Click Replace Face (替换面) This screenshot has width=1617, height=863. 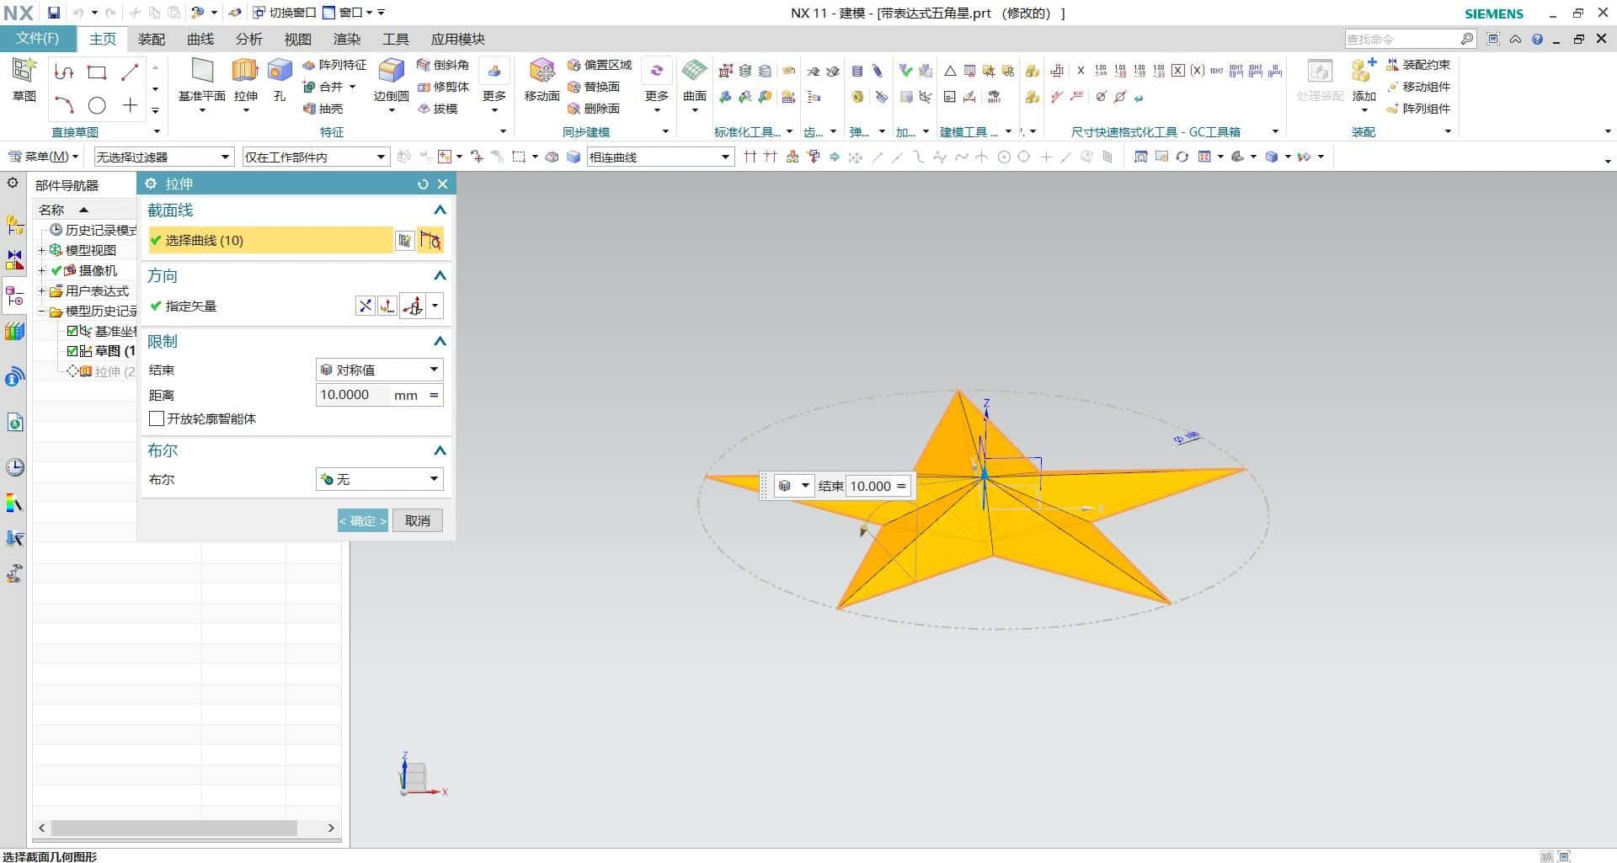tap(594, 87)
